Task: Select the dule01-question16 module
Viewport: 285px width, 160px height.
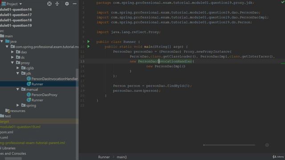Action: (16, 9)
